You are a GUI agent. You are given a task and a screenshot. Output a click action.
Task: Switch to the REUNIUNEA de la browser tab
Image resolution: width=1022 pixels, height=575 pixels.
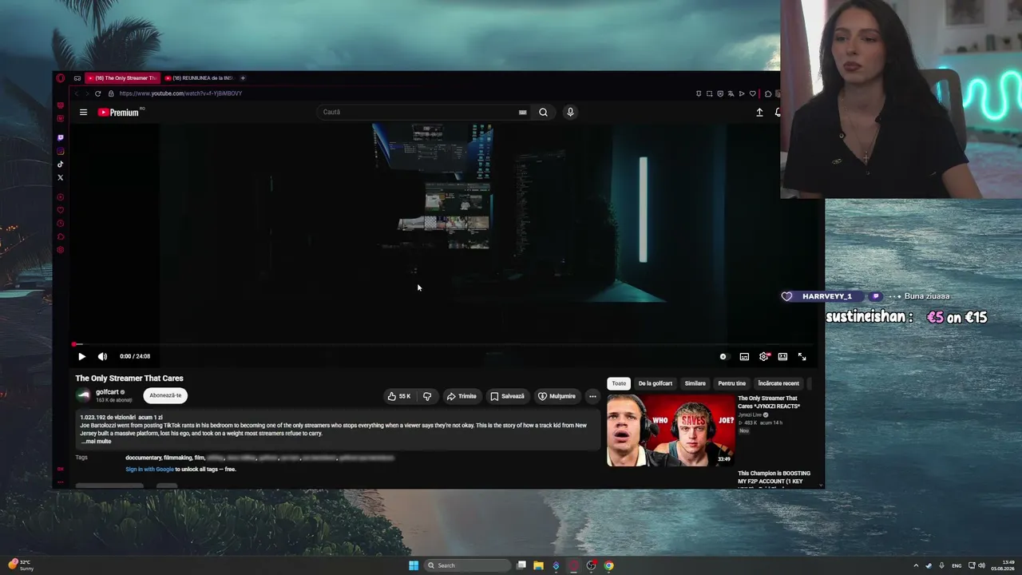[x=199, y=78]
